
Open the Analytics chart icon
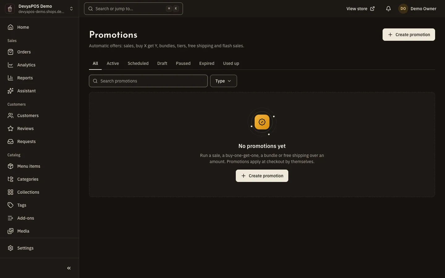[11, 65]
